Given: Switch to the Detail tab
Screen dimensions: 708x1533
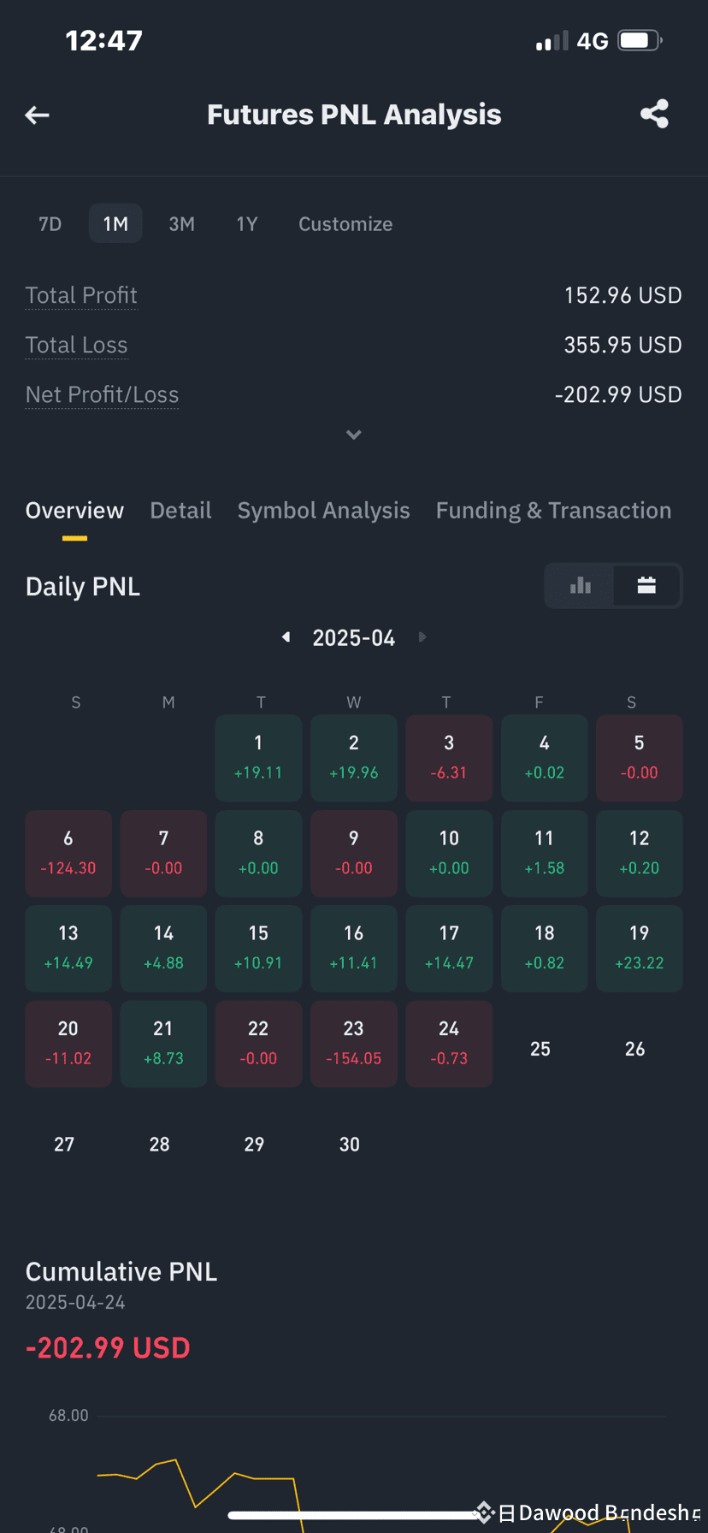Looking at the screenshot, I should point(180,511).
